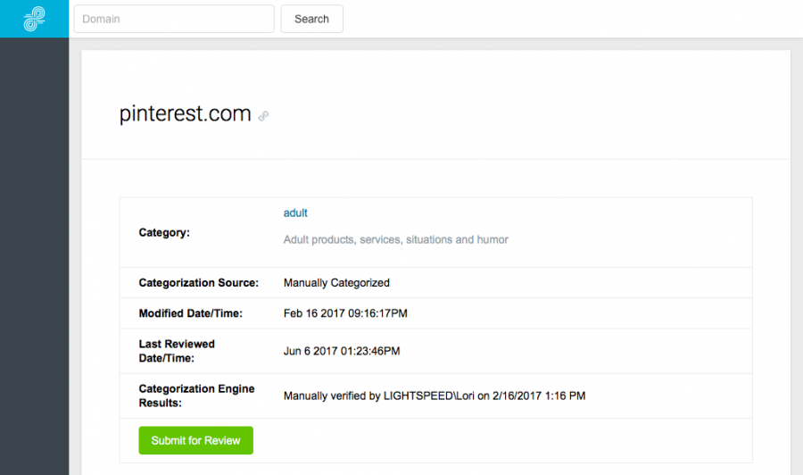Viewport: 803px width, 475px height.
Task: Select the Manually verified by LIGHTSPEED\Lori text
Action: pyautogui.click(x=379, y=396)
